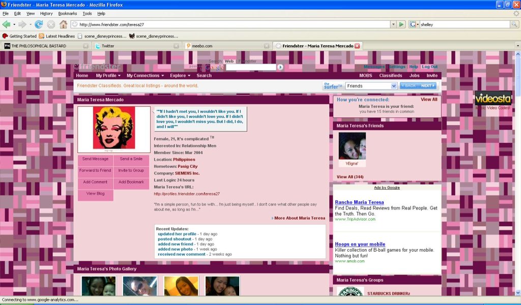The height and width of the screenshot is (305, 521).
Task: Click the View All (344) link
Action: (x=350, y=176)
